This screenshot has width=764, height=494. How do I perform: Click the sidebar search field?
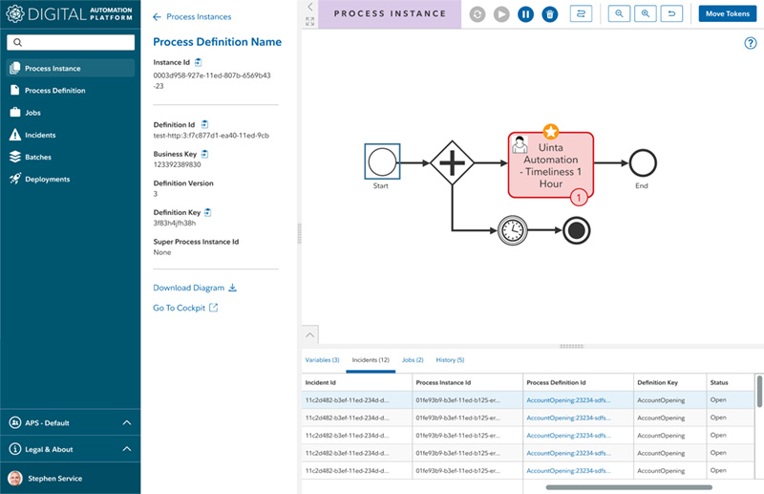click(x=71, y=43)
